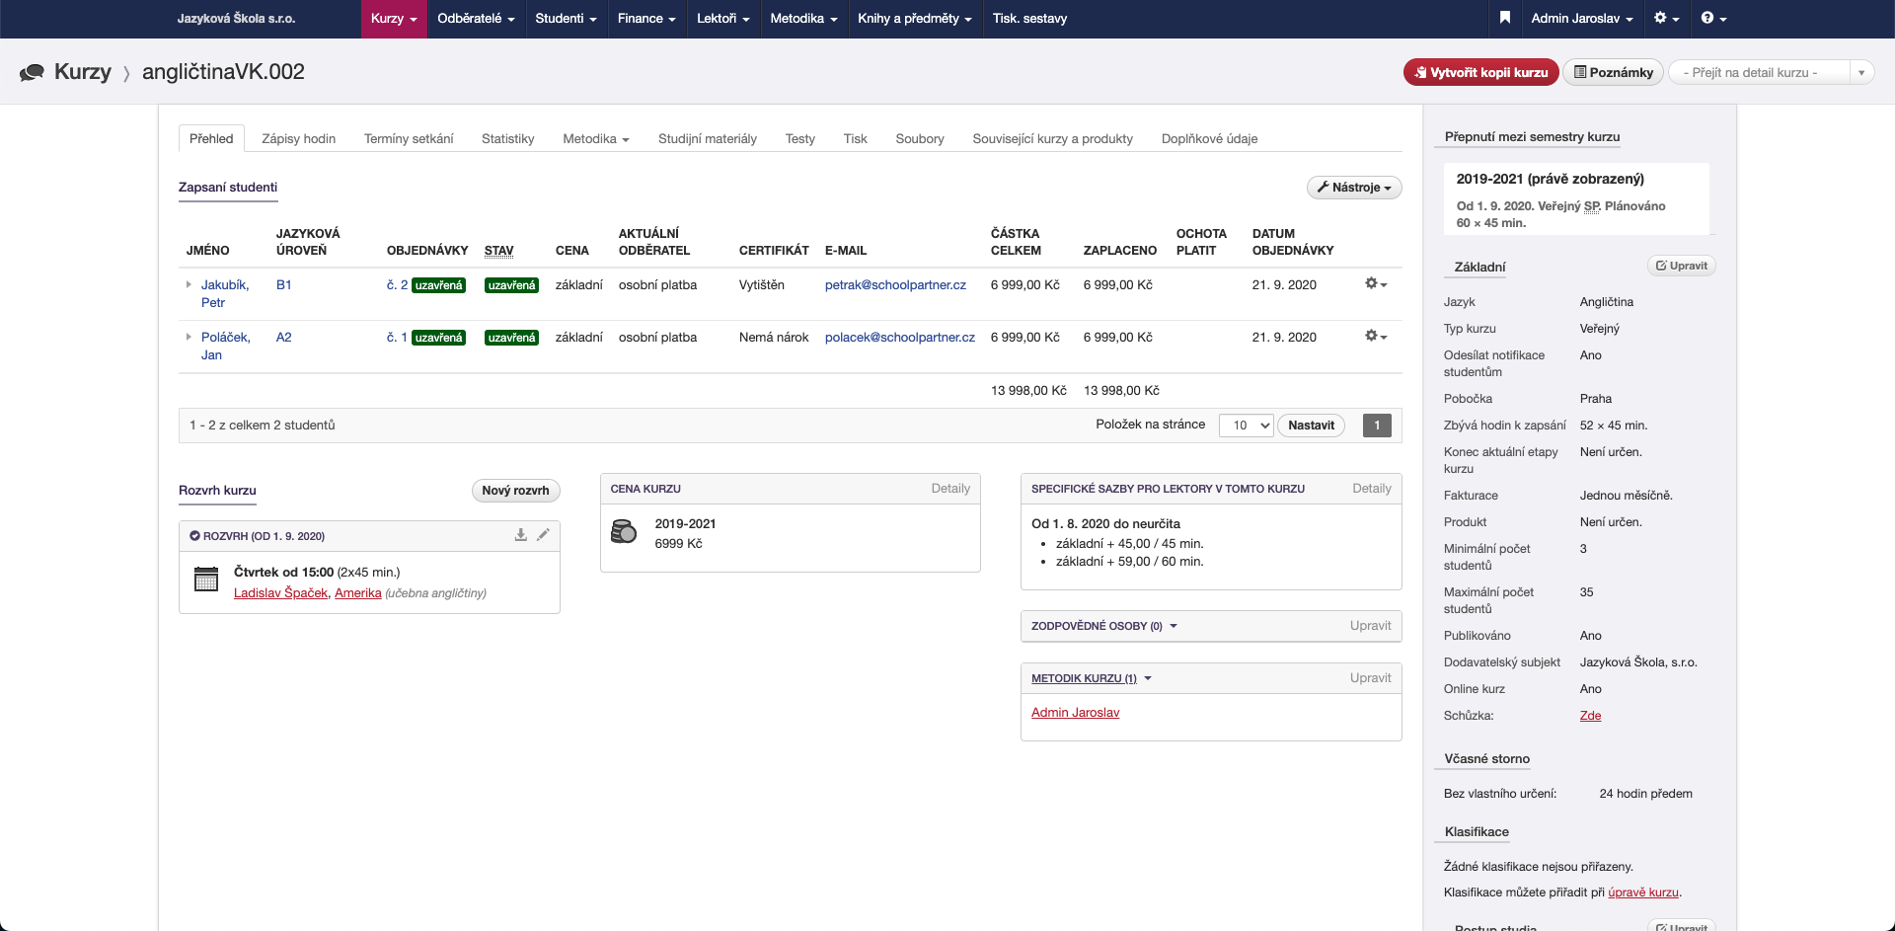Open the Metodika tab dropdown
This screenshot has width=1895, height=931.
coord(596,139)
